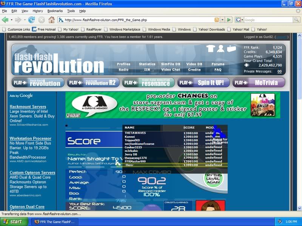Open the Bookmarks menu
This screenshot has width=302, height=226.
point(55,11)
